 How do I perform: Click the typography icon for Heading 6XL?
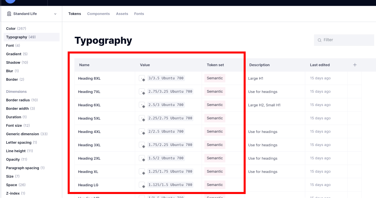pos(142,105)
